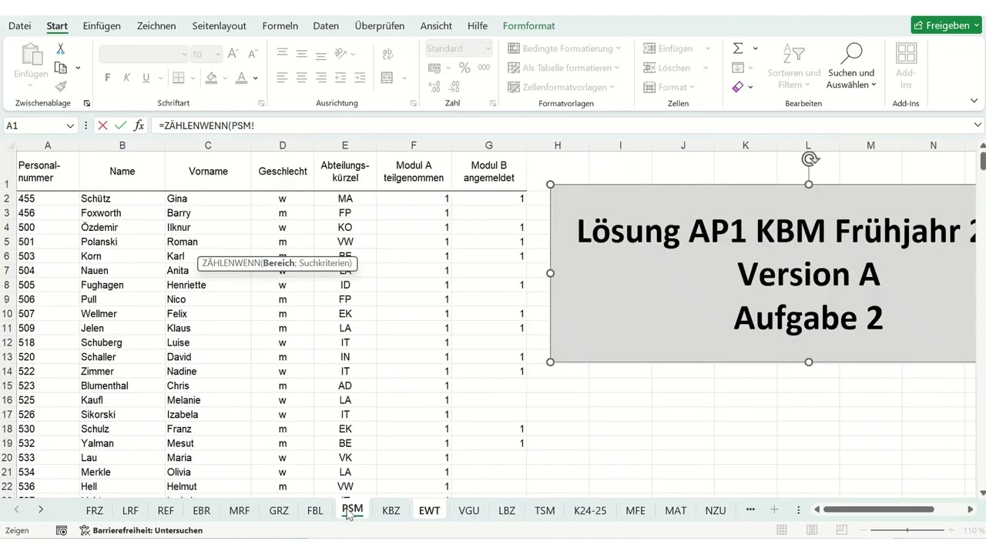Viewport: 986px width, 554px height.
Task: Click the borders icon
Action: [x=179, y=78]
